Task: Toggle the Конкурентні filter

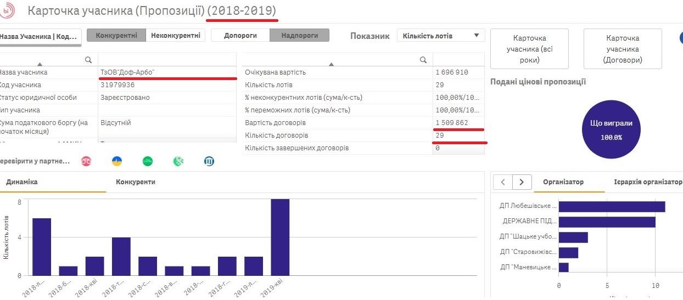Action: [x=116, y=36]
